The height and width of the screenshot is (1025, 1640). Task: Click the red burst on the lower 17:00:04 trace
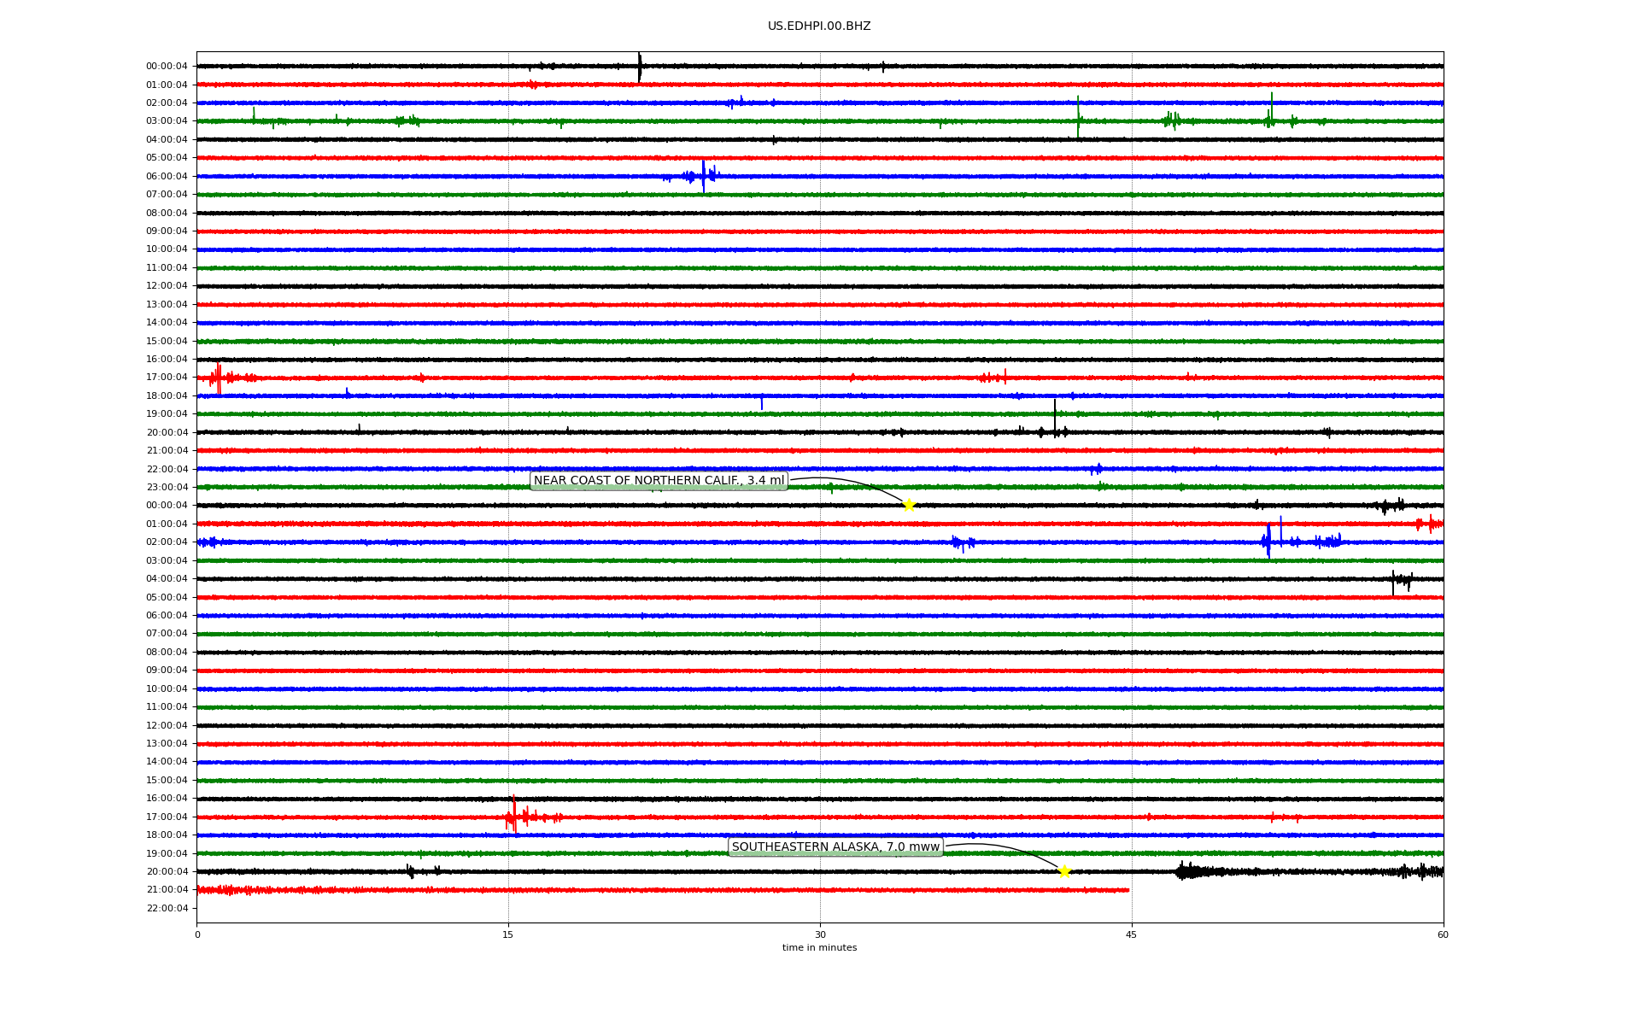(514, 817)
